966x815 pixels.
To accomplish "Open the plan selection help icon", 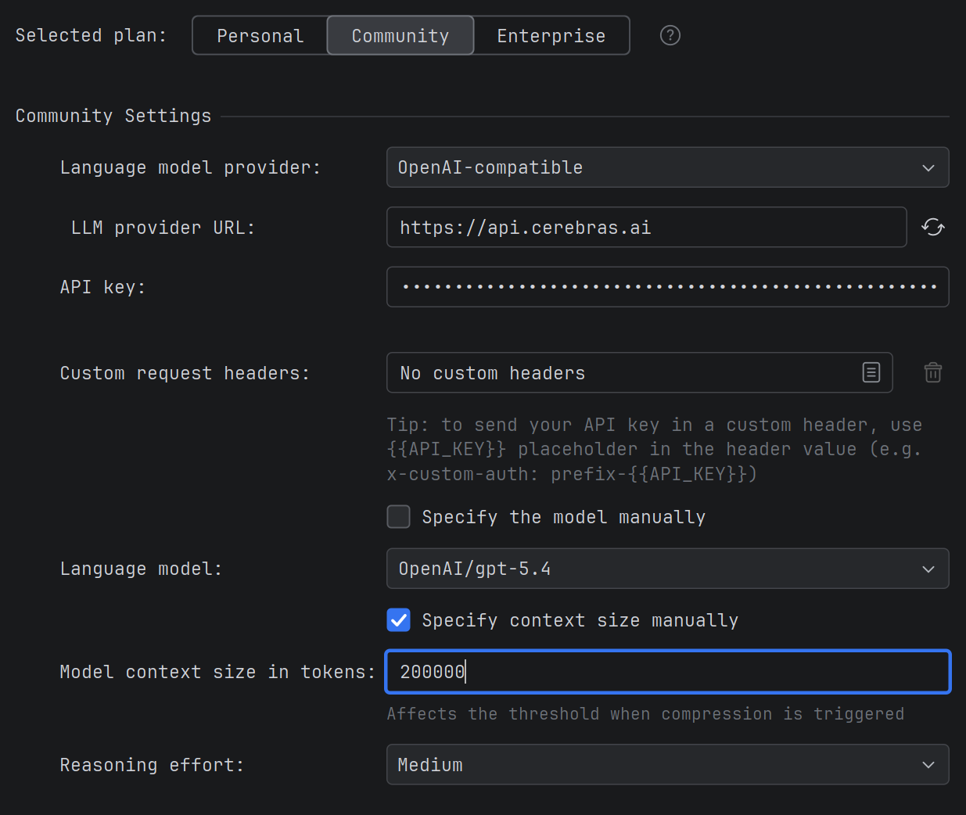I will click(x=670, y=34).
